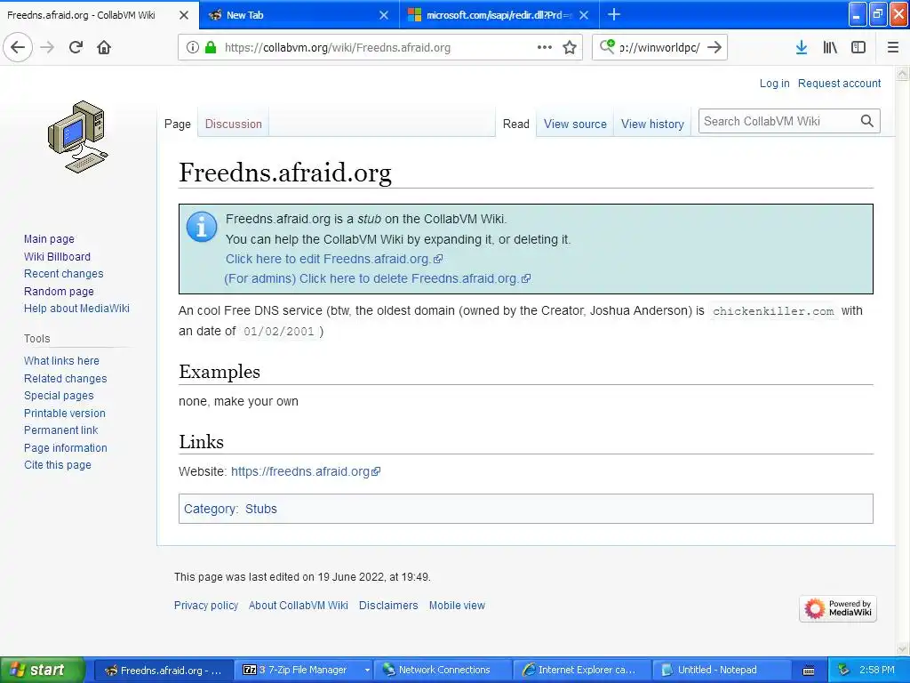Image resolution: width=910 pixels, height=683 pixels.
Task: Click in the Search CollabVM Wiki field
Action: 778,121
